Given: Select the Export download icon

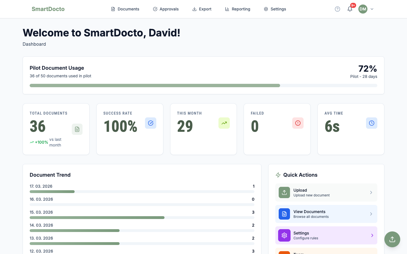Looking at the screenshot, I should click(x=194, y=9).
